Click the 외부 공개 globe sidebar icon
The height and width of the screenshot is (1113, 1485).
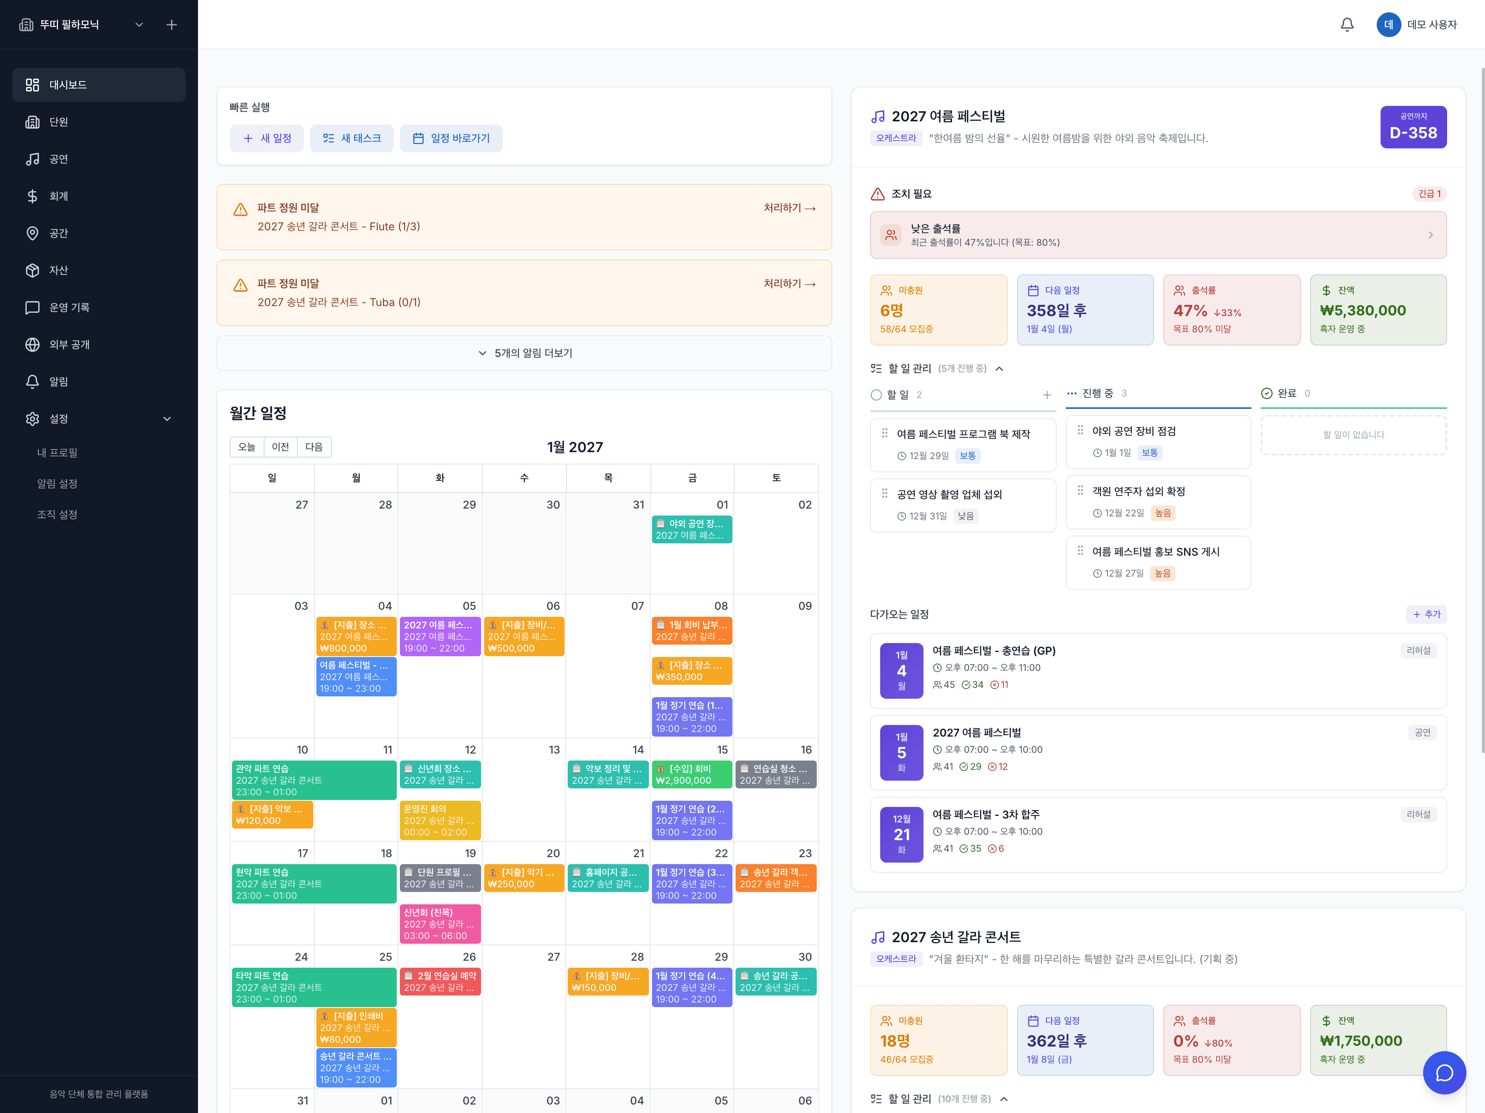coord(32,344)
